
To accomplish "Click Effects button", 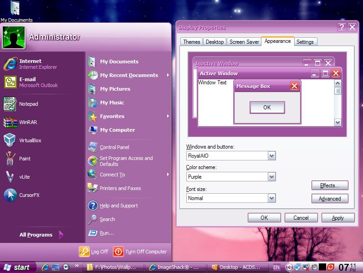I will pos(330,185).
